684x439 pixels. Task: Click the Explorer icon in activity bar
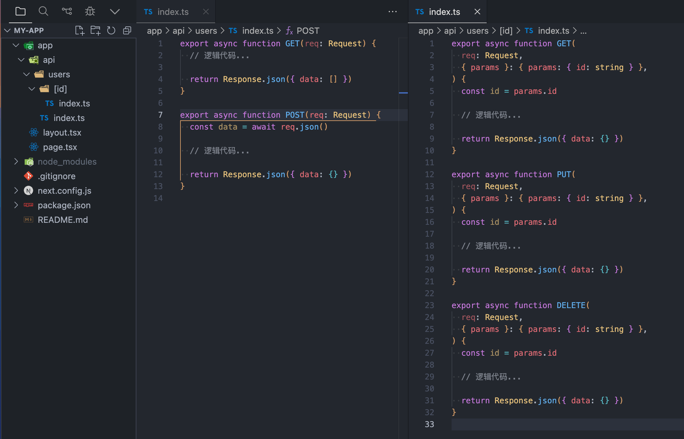[x=20, y=11]
